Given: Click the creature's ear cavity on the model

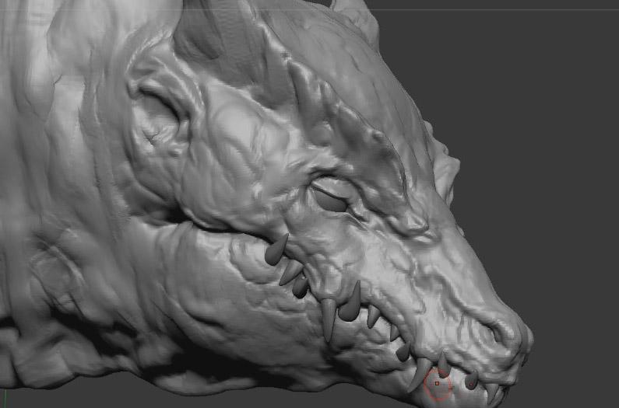Looking at the screenshot, I should coord(160,118).
